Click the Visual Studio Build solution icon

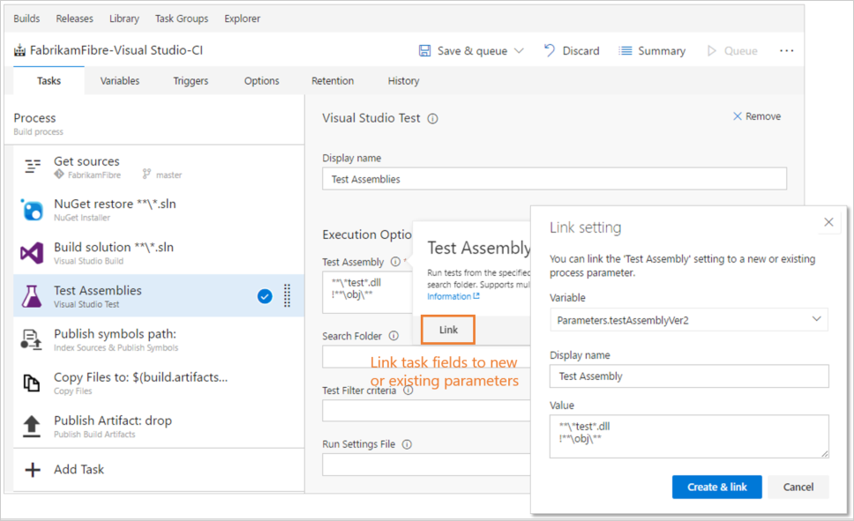[32, 253]
